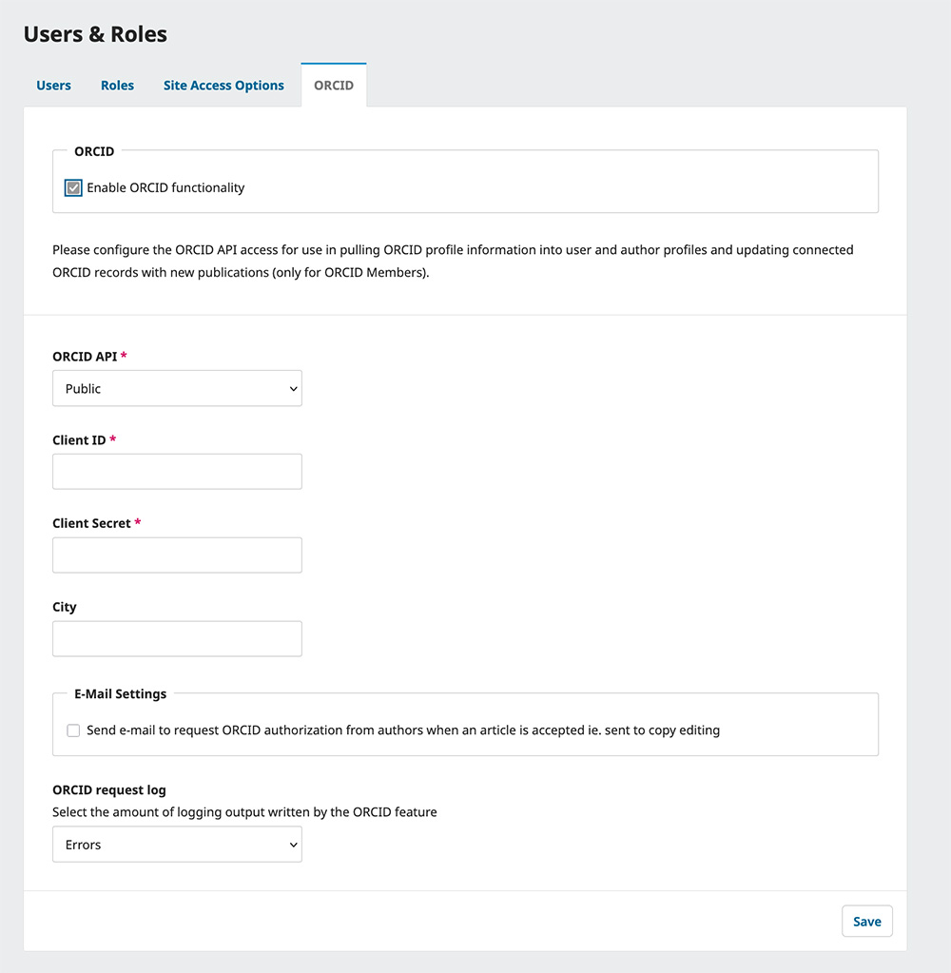Viewport: 951px width, 973px height.
Task: Click the City label
Action: tap(65, 607)
